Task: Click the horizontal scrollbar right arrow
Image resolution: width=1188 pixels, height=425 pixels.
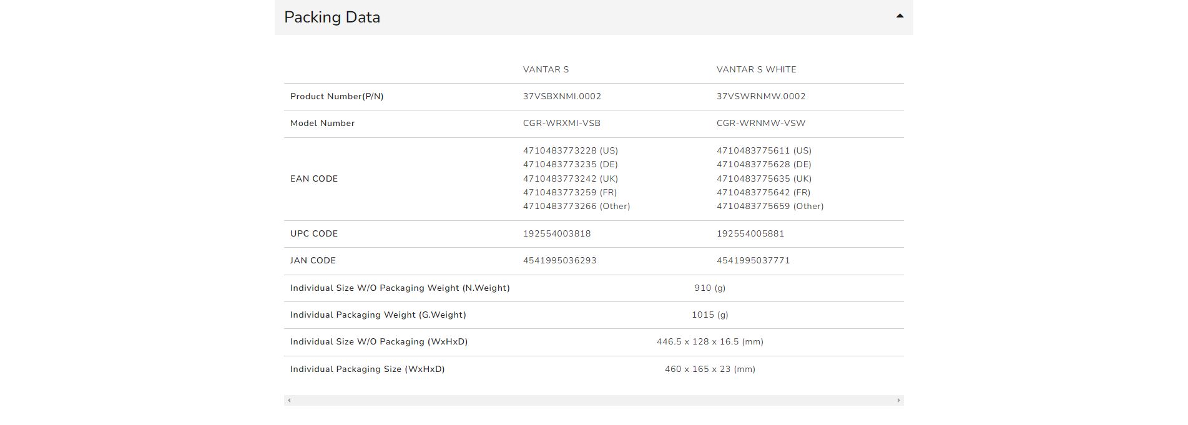Action: (899, 401)
